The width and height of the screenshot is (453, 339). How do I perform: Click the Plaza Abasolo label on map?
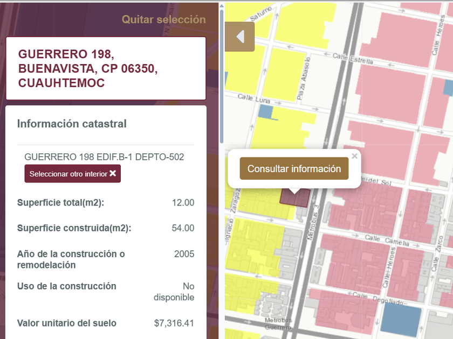(x=303, y=79)
